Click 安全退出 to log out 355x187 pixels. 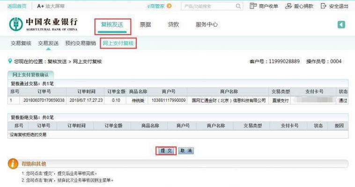coord(334,6)
